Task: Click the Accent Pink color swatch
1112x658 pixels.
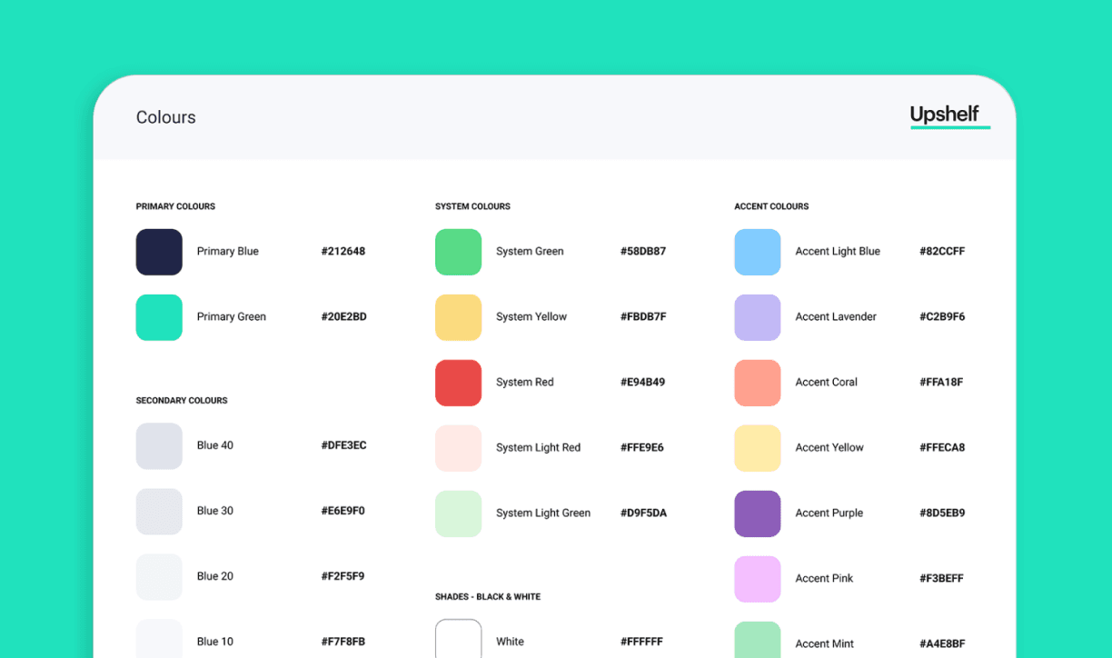Action: tap(757, 579)
